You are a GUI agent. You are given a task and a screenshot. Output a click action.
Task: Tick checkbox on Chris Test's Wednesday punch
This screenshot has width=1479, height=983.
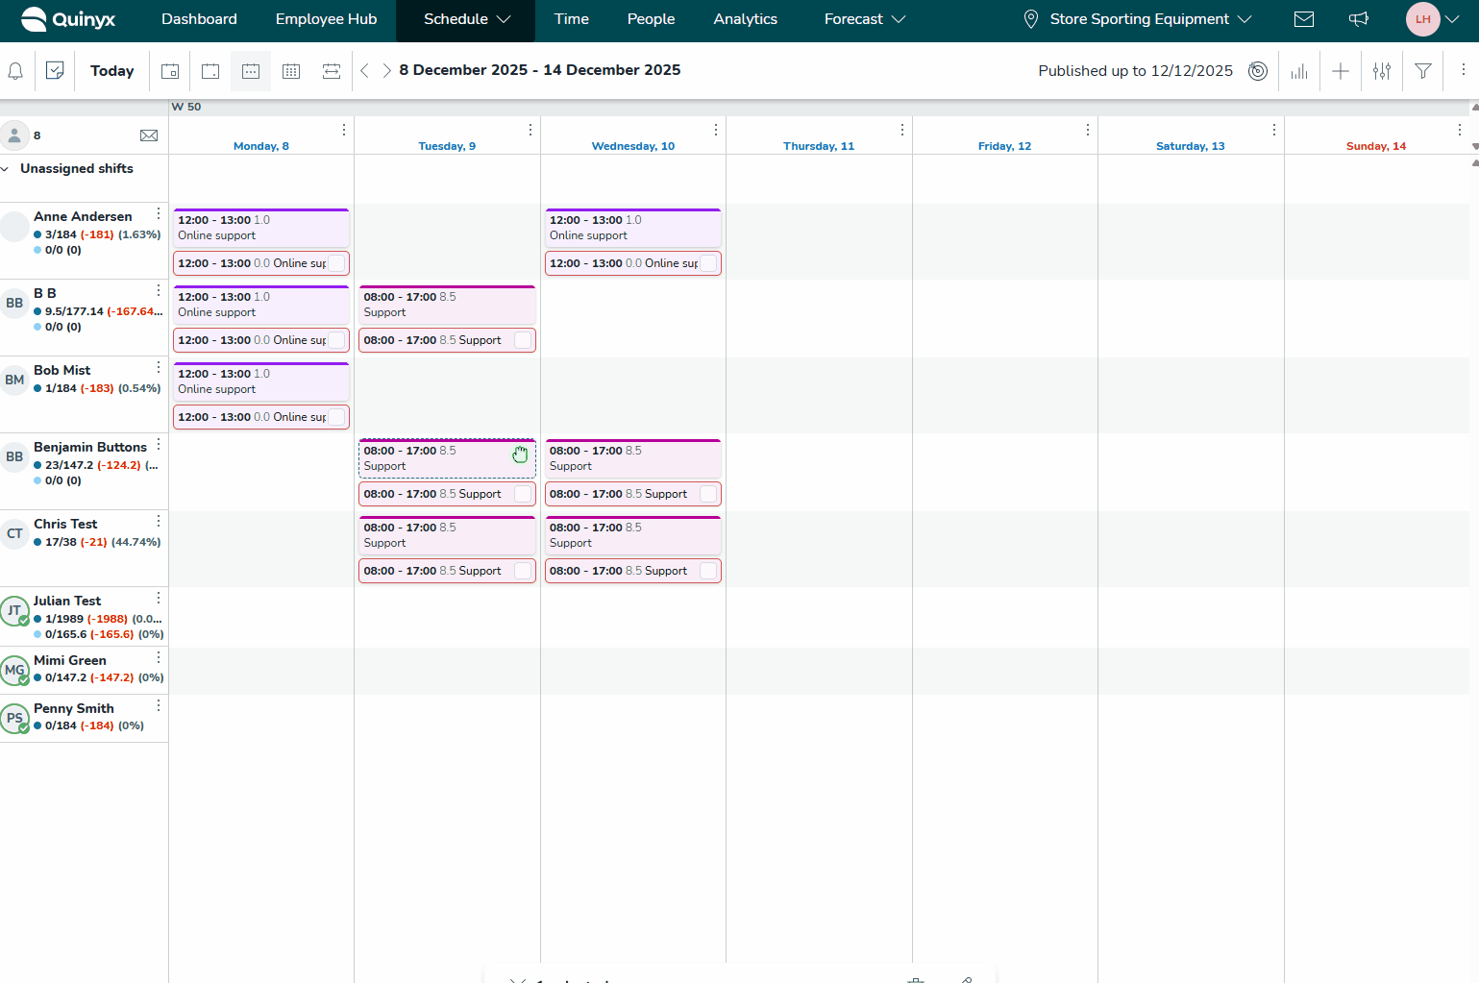coord(708,571)
